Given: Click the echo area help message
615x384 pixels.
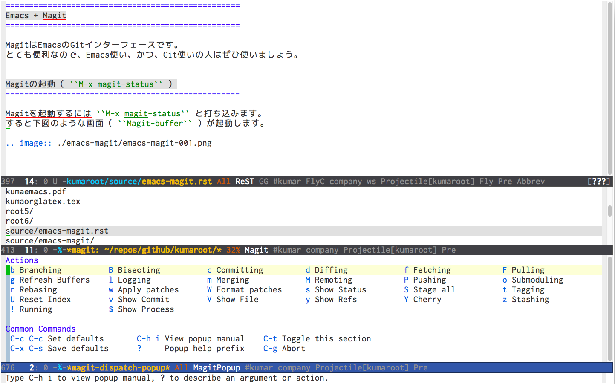Looking at the screenshot, I should [x=166, y=378].
